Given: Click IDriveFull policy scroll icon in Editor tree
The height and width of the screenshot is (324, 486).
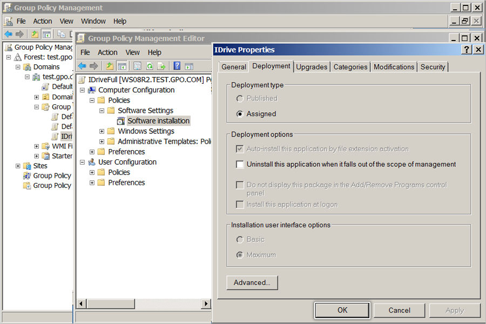Looking at the screenshot, I should pos(82,80).
